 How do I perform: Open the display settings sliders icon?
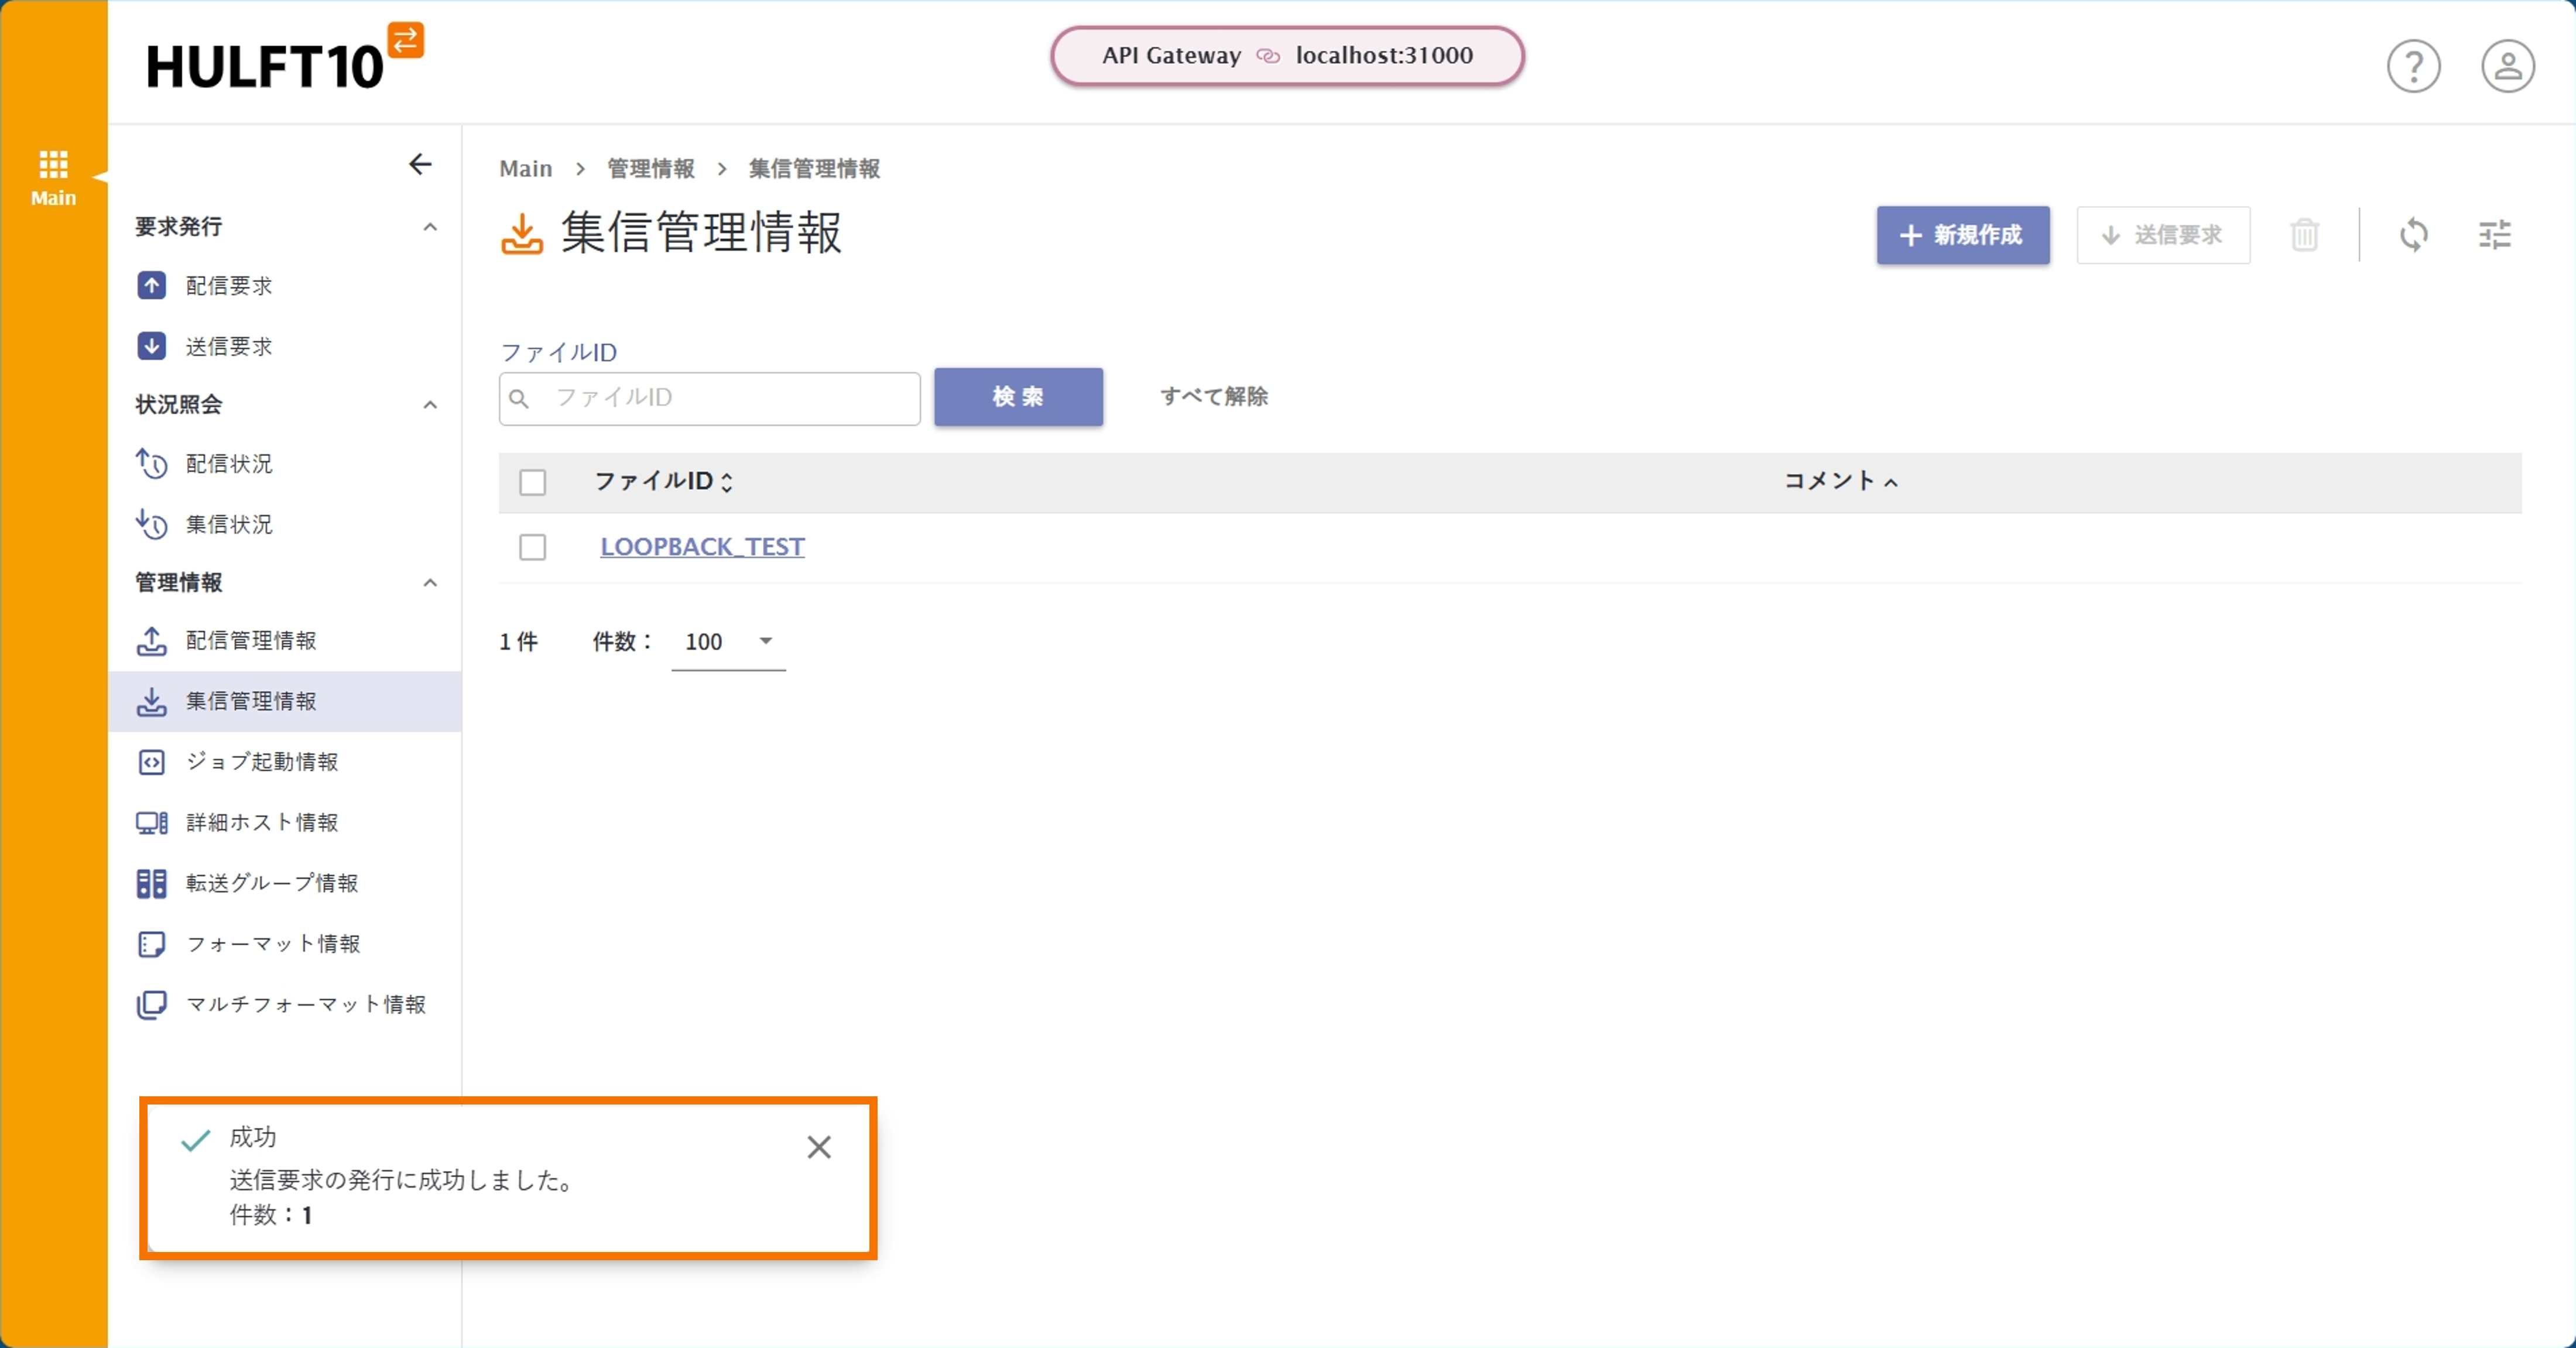point(2494,235)
